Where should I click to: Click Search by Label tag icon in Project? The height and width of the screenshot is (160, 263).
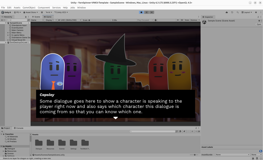pyautogui.click(x=184, y=131)
